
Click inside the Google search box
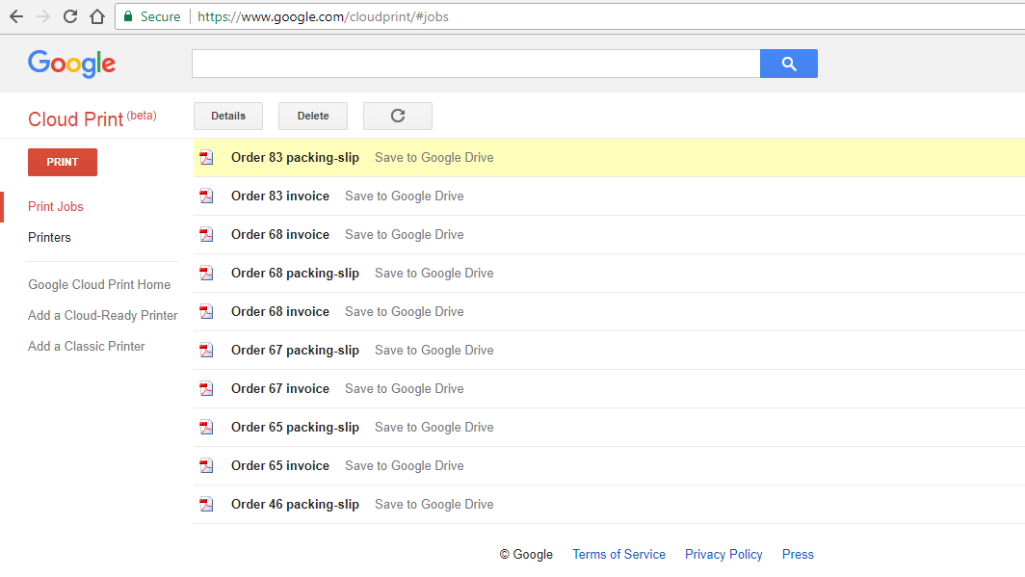tap(476, 64)
